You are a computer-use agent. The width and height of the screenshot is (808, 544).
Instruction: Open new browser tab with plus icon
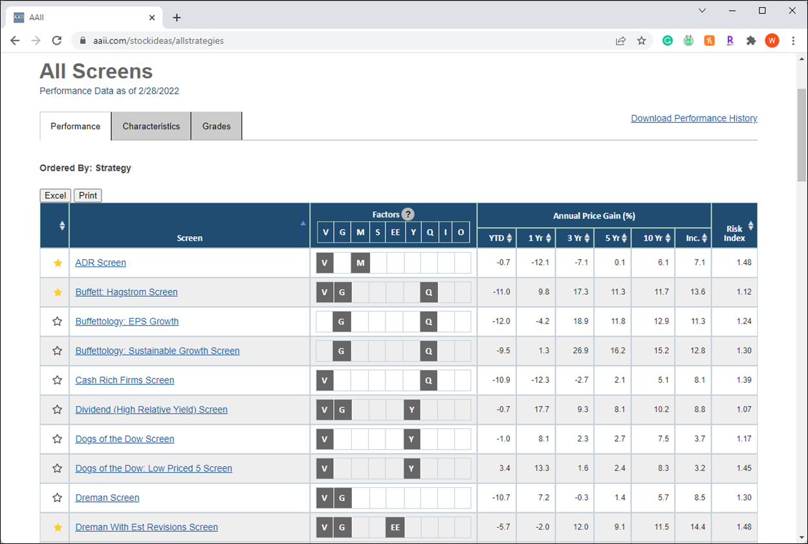click(x=177, y=17)
